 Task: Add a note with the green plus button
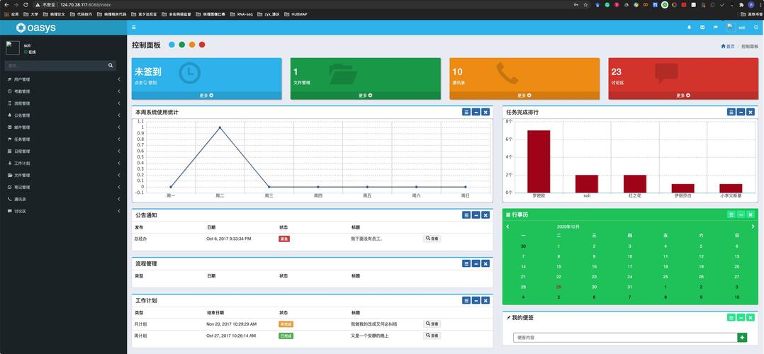point(743,338)
